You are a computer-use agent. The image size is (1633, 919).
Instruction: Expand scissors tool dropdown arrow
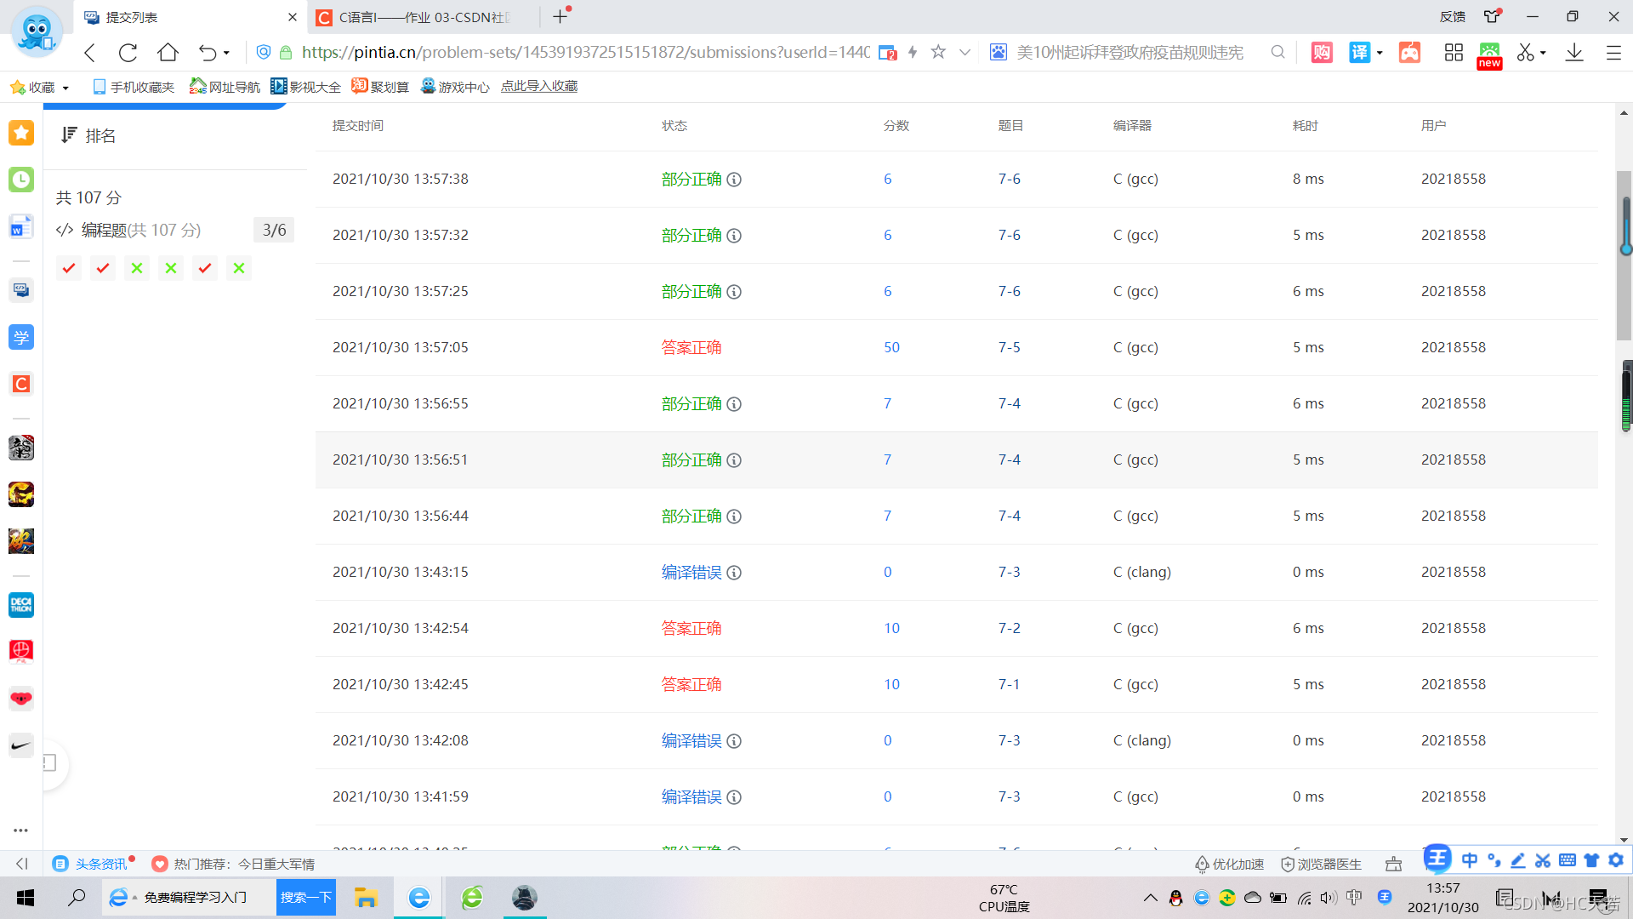click(x=1543, y=53)
